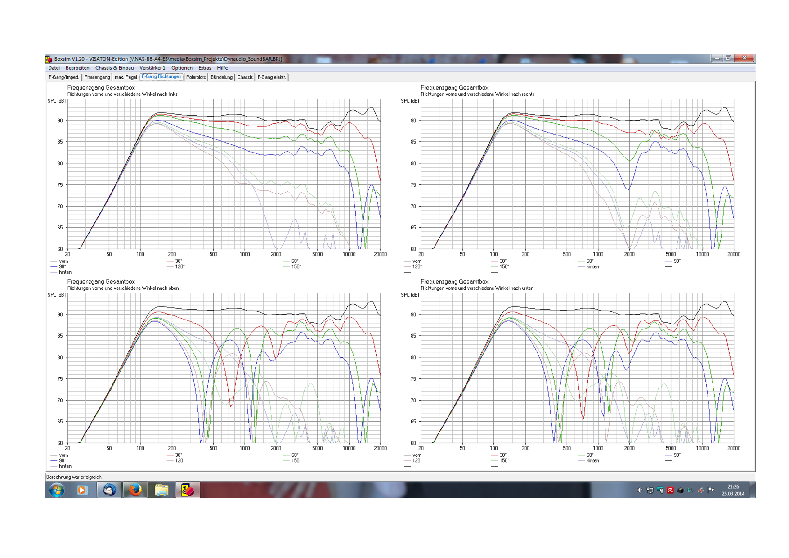
Task: Click 'Berechnung war erfolgreich.' status text
Action: [74, 477]
